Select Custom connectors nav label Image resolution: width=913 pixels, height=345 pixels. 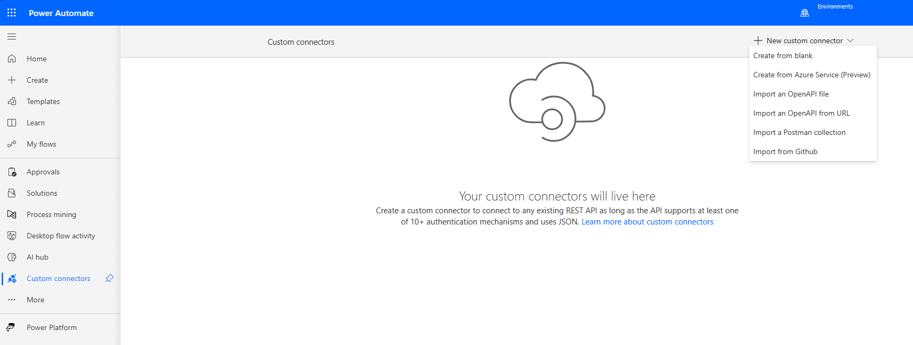click(x=59, y=278)
